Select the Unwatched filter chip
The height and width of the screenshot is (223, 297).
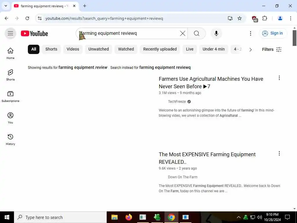click(99, 49)
